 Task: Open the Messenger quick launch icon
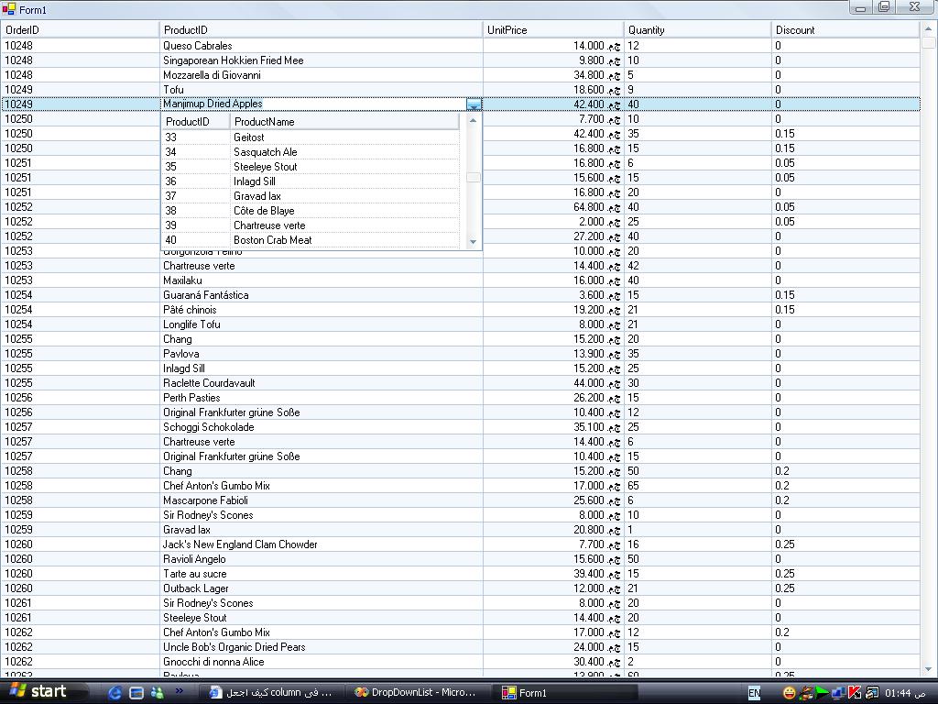point(158,693)
